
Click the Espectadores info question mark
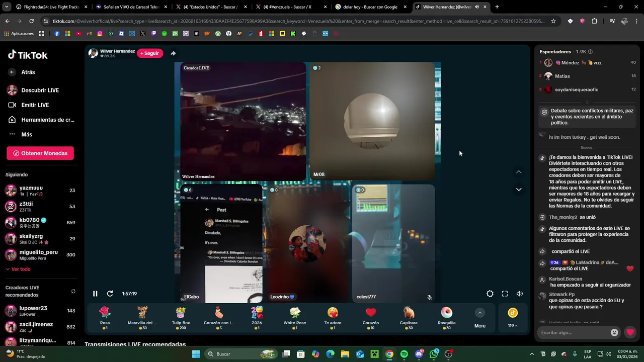pos(590,52)
